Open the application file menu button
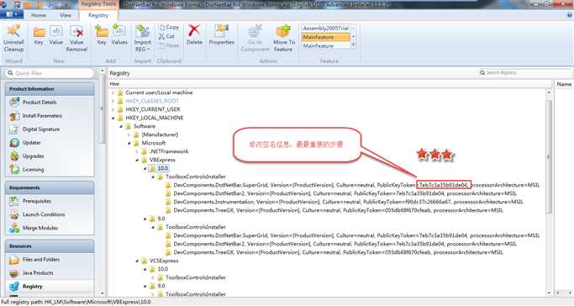This screenshot has height=306, width=574. pyautogui.click(x=12, y=14)
